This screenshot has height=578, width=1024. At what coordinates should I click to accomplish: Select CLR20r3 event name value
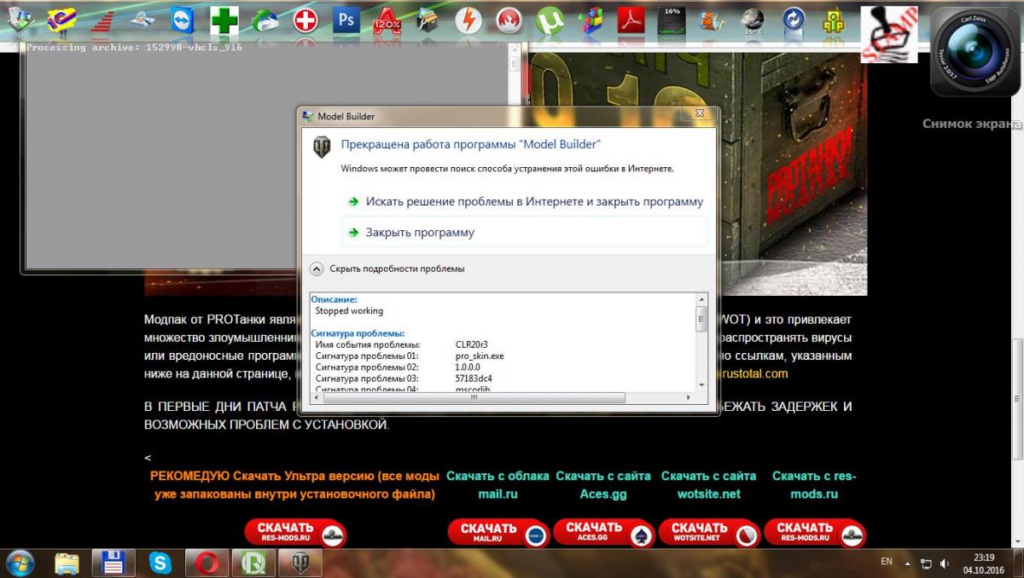473,344
